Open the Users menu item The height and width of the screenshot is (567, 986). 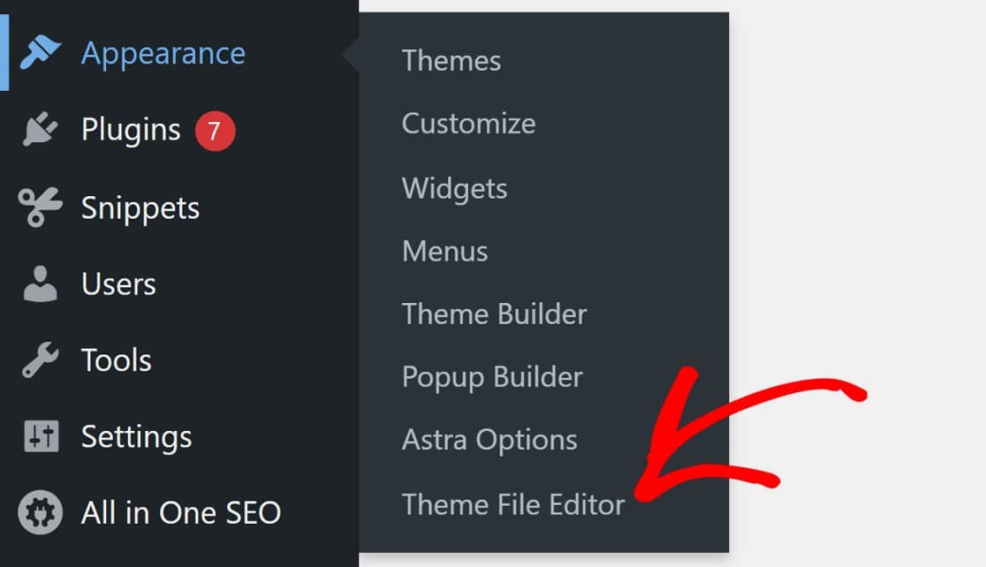coord(118,284)
